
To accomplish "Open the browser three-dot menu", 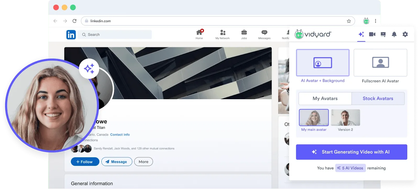I will pyautogui.click(x=376, y=21).
